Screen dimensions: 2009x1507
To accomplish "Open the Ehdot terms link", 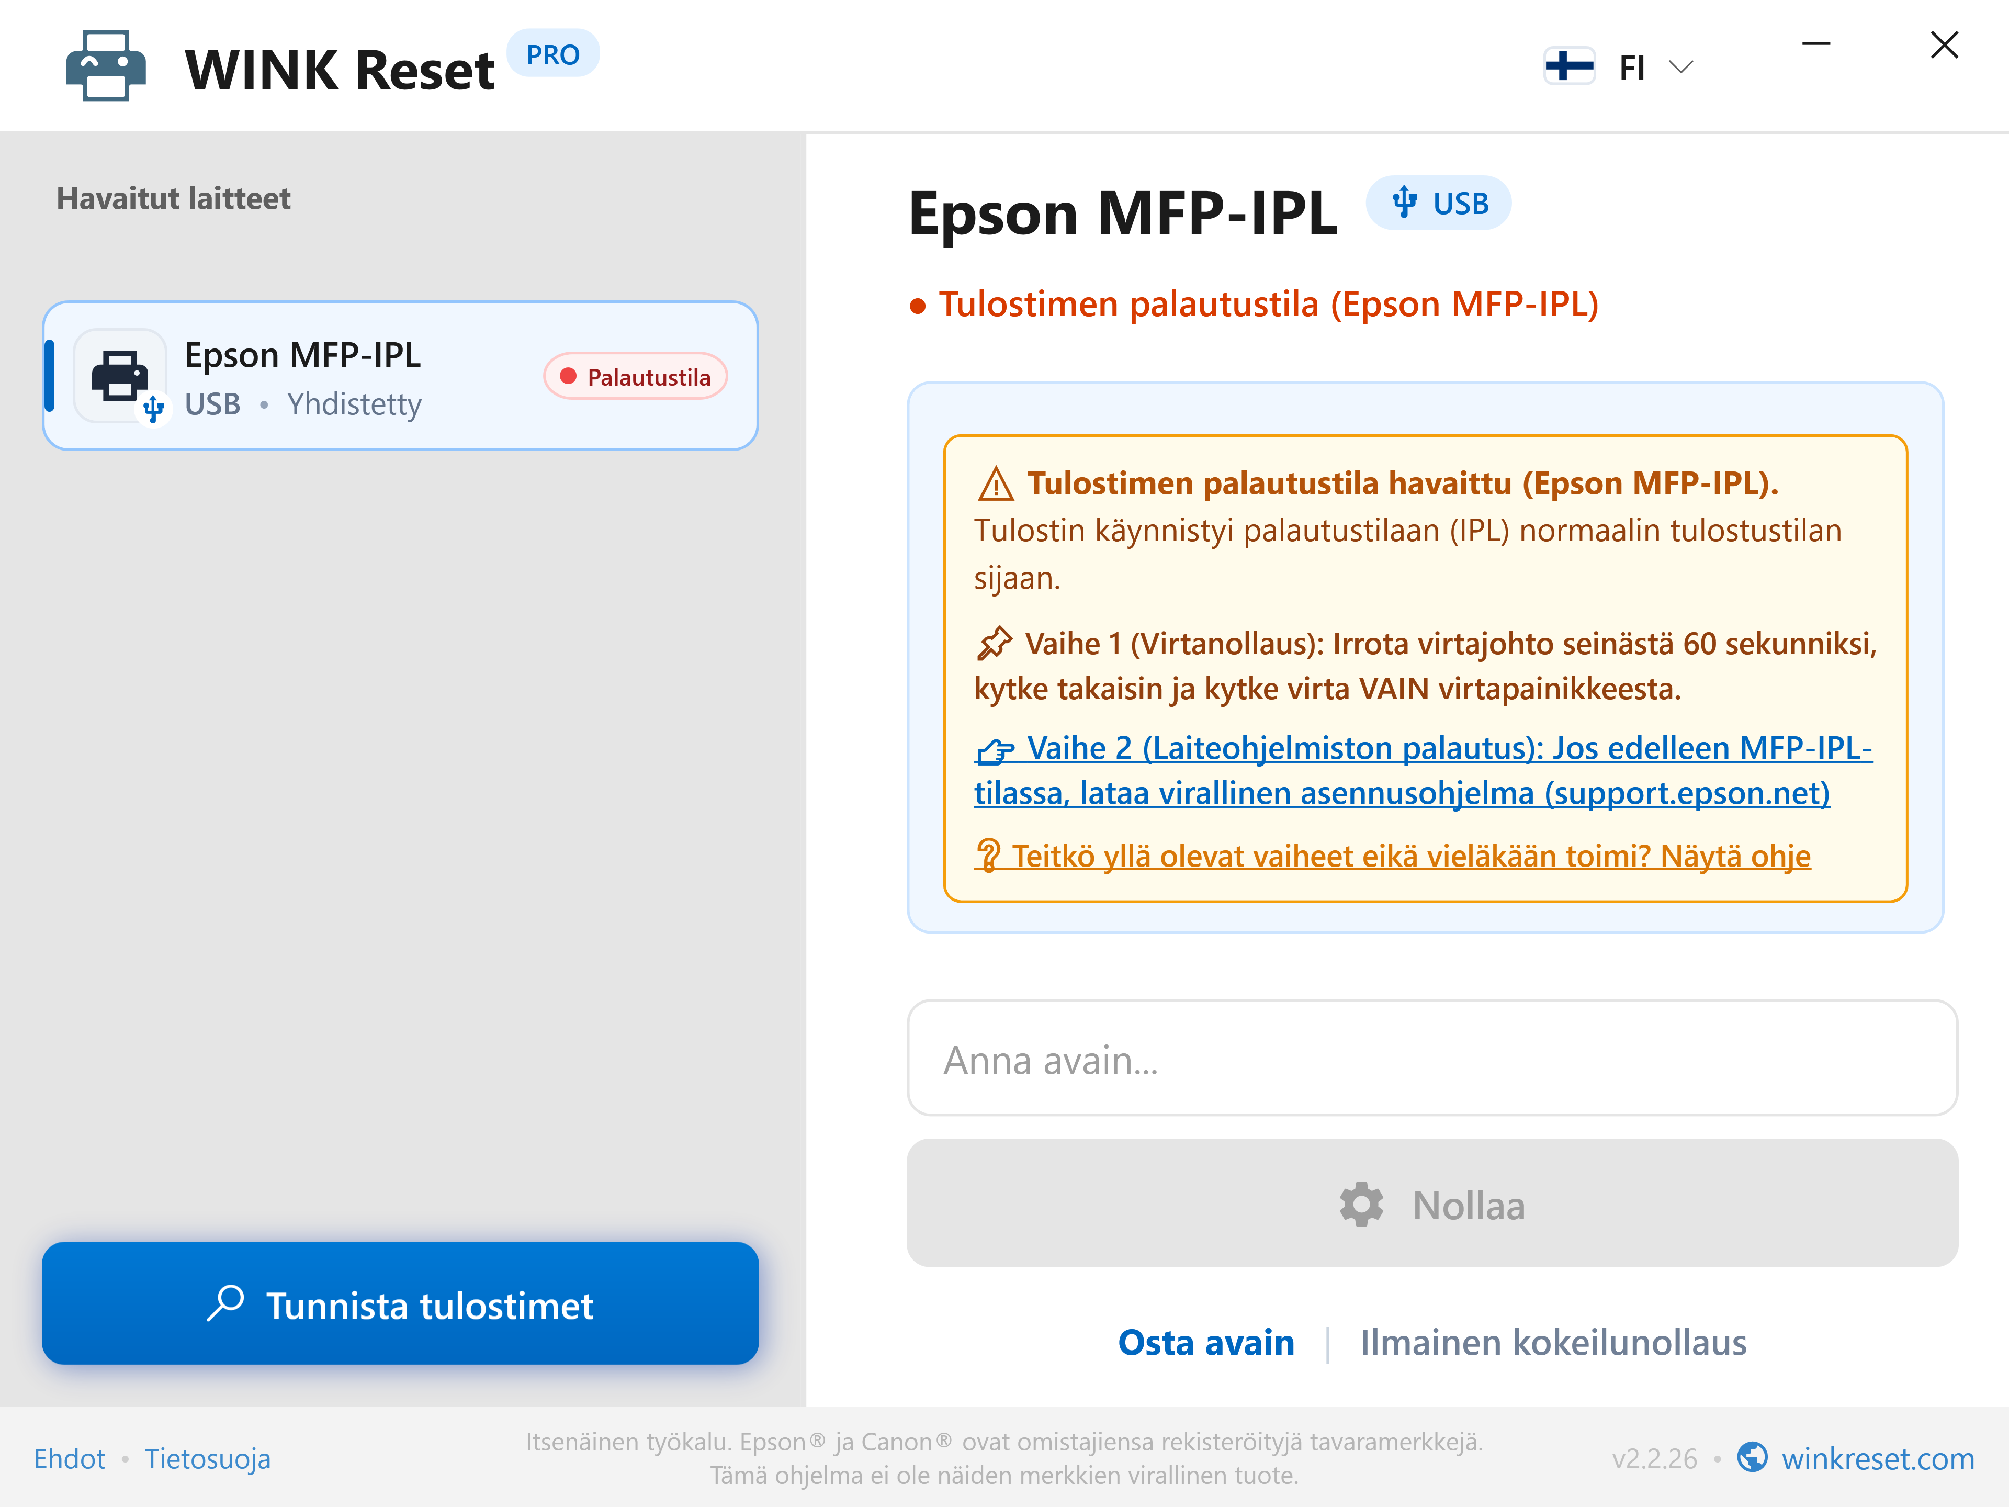I will coord(69,1459).
